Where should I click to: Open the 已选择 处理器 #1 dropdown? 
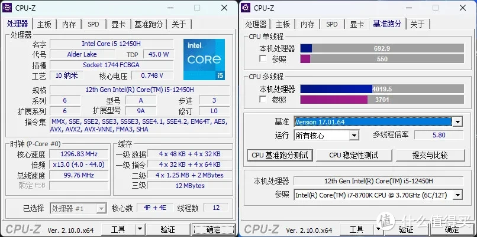point(101,208)
